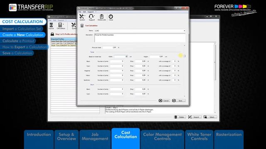Viewport: 266px width, 149px height.
Task: Click the Layout icon in the background window
Action: pos(51,25)
